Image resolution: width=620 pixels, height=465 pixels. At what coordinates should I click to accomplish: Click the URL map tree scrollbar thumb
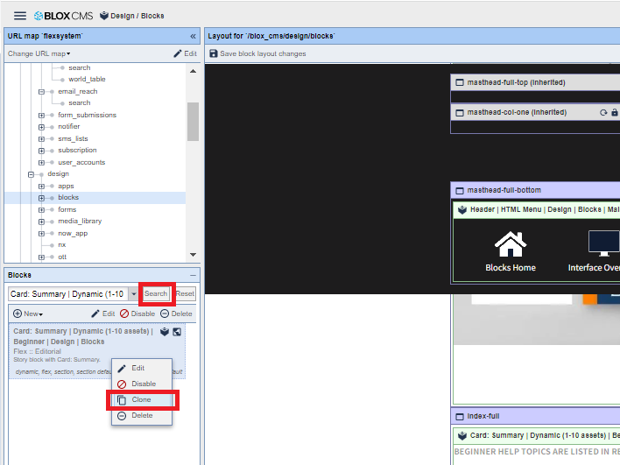click(193, 121)
